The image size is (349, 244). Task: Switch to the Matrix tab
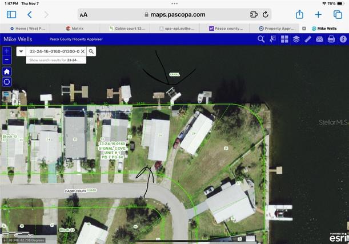[75, 27]
